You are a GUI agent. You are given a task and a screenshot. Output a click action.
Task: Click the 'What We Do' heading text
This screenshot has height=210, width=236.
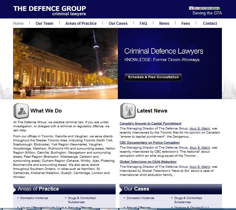(46, 111)
